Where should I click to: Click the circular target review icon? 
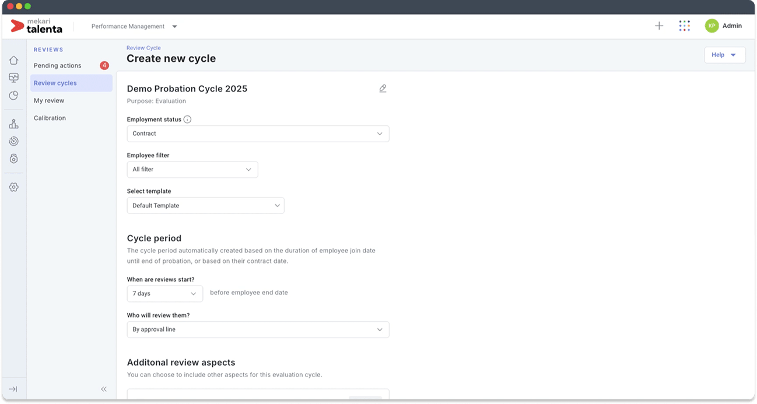click(x=13, y=141)
